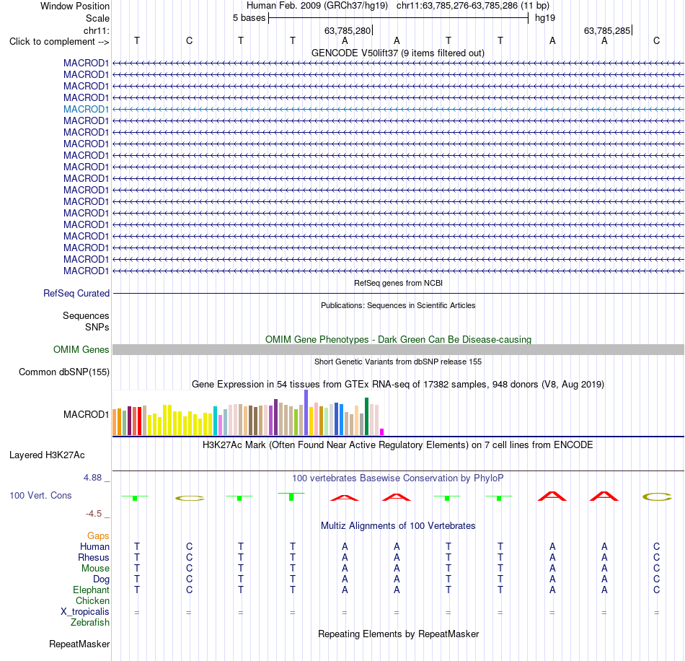The width and height of the screenshot is (685, 661).
Task: Click the "X_tropicalis" alignment row label
Action: pyautogui.click(x=85, y=612)
